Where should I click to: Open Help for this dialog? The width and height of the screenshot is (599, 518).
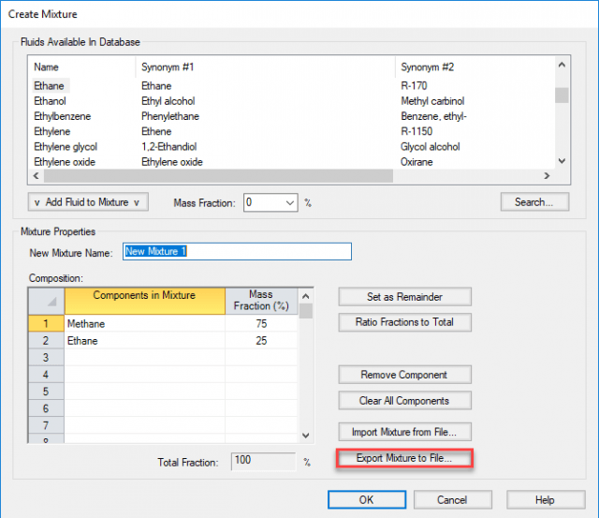(x=546, y=499)
